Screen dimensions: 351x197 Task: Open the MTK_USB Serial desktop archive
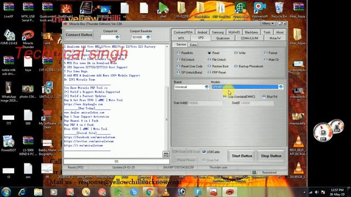coord(28,11)
